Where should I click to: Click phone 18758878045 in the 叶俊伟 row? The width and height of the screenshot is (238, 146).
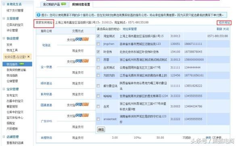point(193,52)
